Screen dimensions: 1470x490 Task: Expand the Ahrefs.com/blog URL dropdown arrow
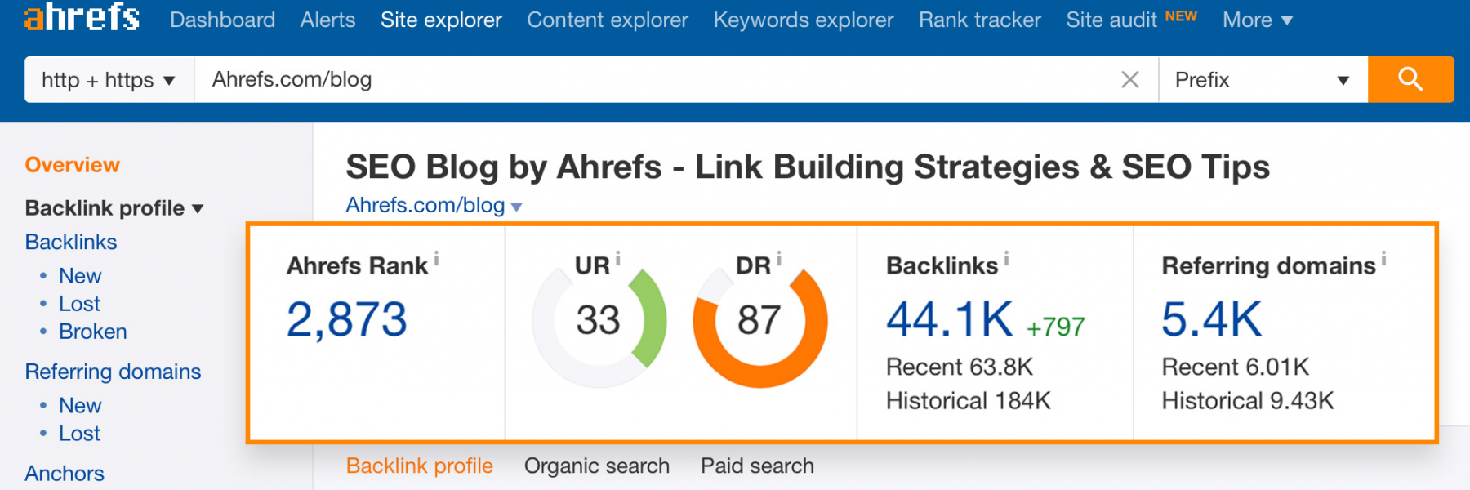point(516,207)
